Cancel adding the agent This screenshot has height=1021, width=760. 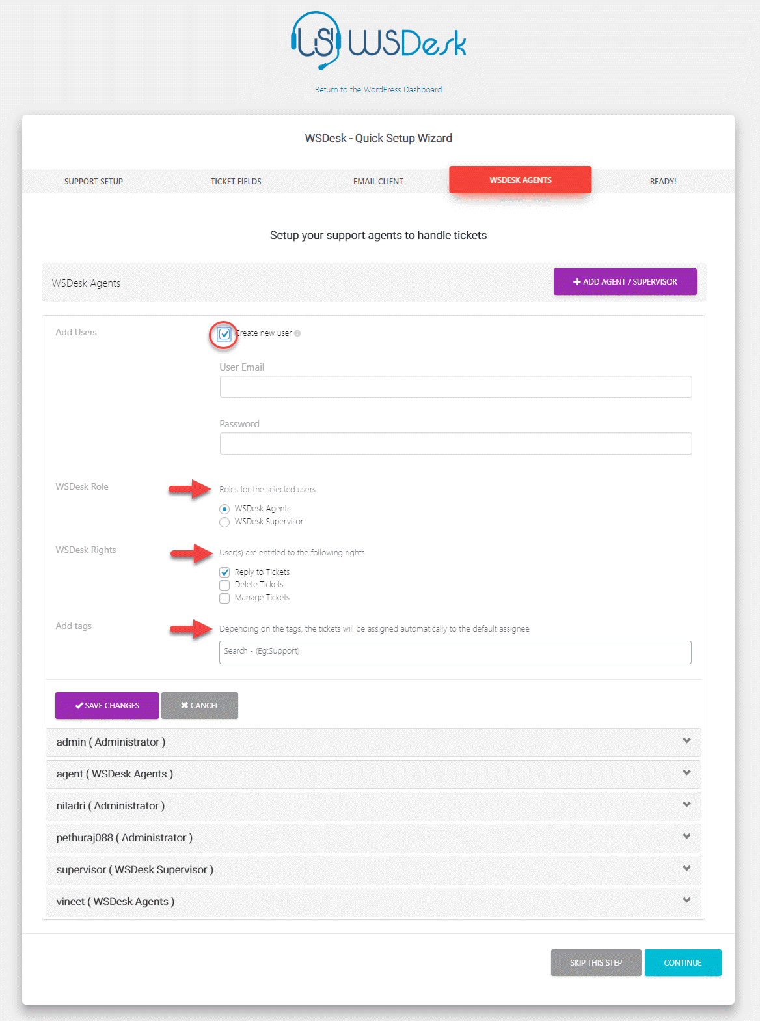coord(200,706)
